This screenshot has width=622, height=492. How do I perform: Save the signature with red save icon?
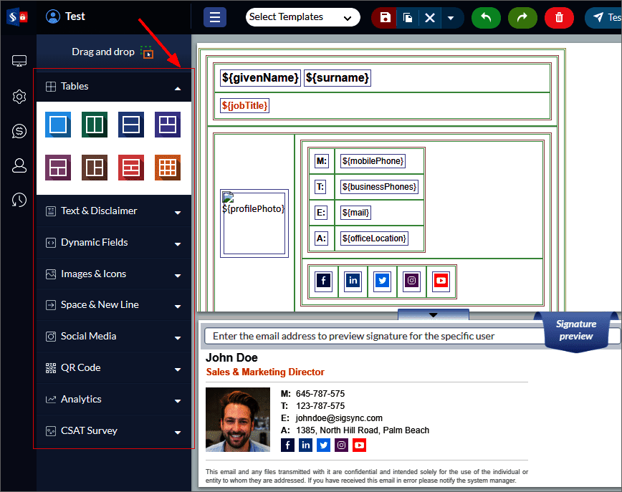tap(385, 18)
